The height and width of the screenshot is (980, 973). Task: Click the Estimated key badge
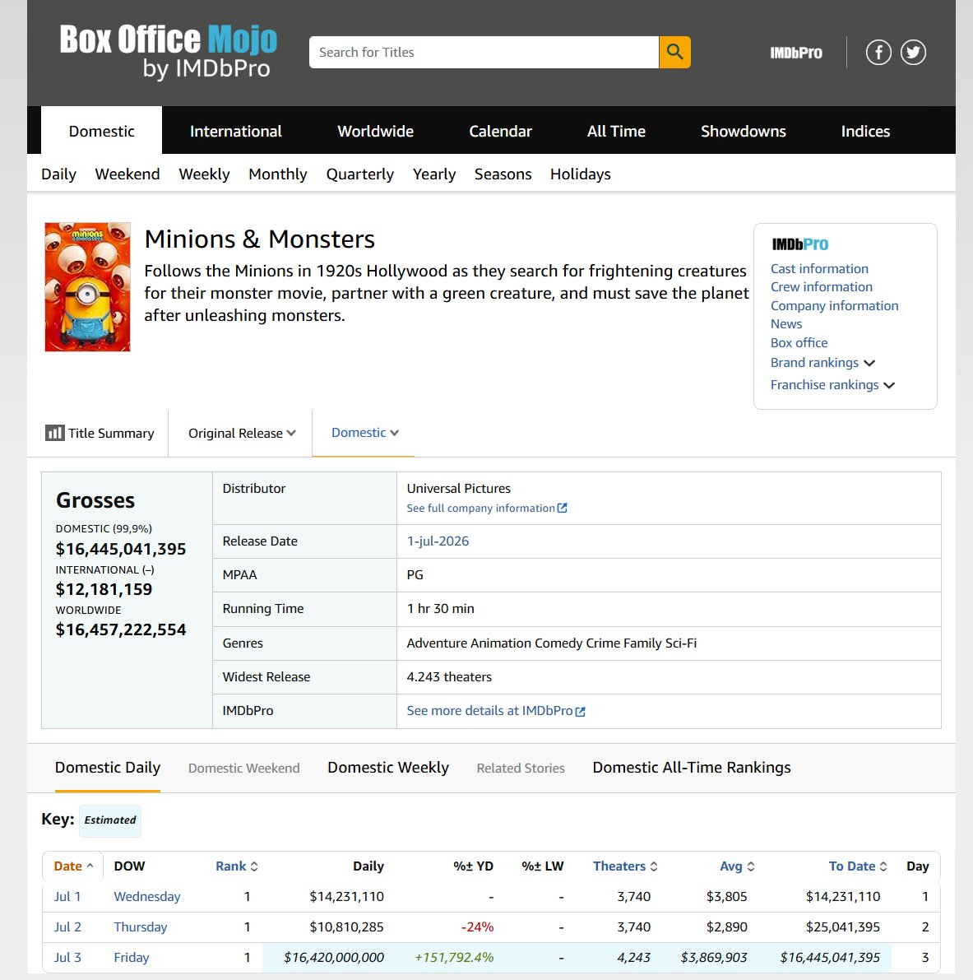110,820
